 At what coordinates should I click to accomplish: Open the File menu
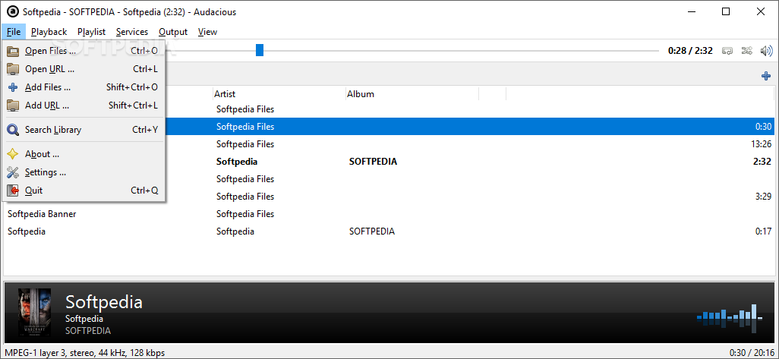point(14,32)
